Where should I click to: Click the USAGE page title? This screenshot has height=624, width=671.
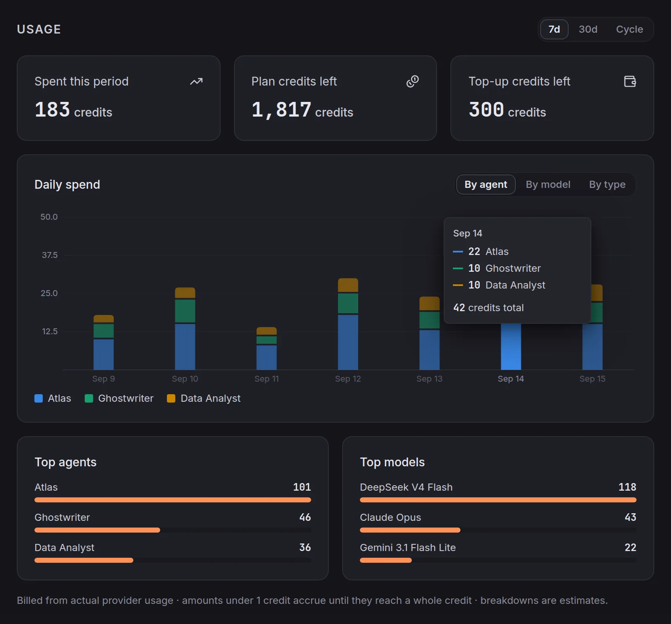point(39,29)
